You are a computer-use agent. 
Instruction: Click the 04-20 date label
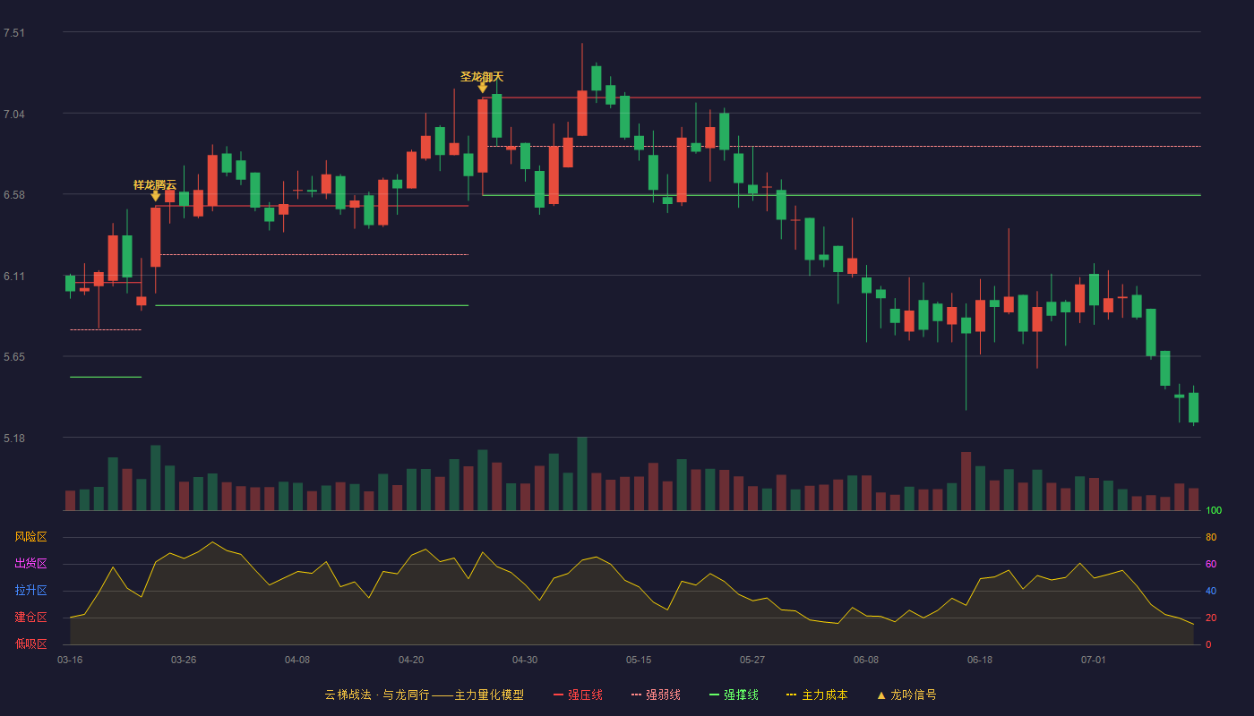point(411,660)
